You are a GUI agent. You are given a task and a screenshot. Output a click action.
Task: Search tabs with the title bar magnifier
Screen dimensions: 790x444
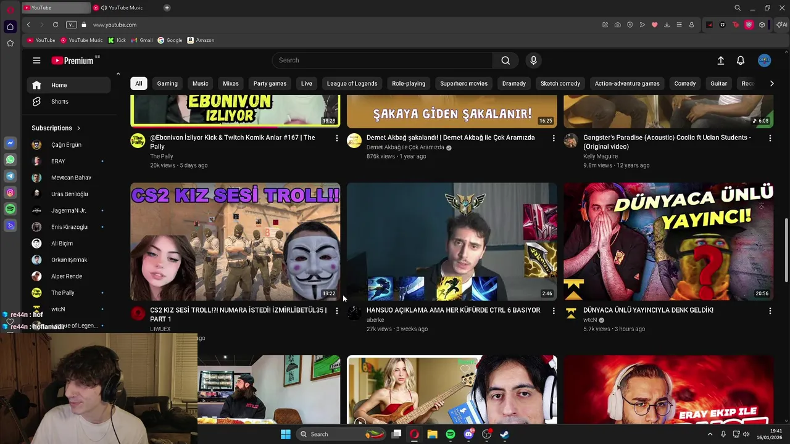click(738, 8)
